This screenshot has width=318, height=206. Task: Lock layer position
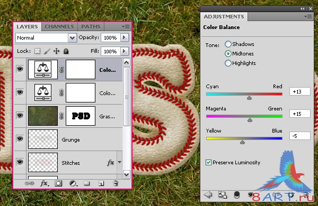click(x=56, y=51)
